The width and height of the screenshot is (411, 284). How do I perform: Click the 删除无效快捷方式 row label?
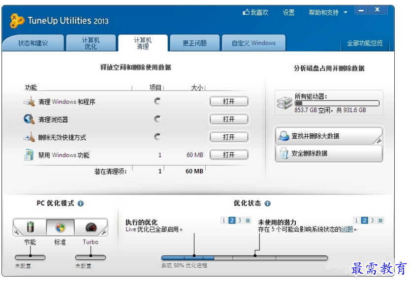click(x=62, y=137)
